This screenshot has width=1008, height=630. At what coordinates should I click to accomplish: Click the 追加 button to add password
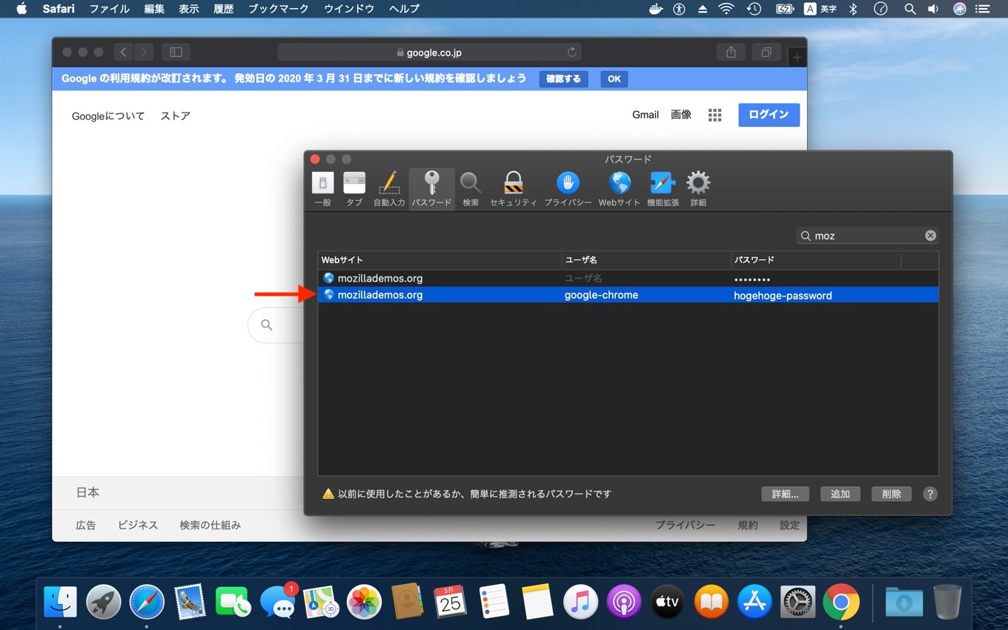[840, 494]
